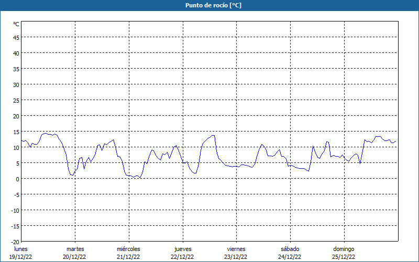Viewport: 419px width, 262px height.
Task: Click the -20 y-axis tick label
Action: coord(15,242)
